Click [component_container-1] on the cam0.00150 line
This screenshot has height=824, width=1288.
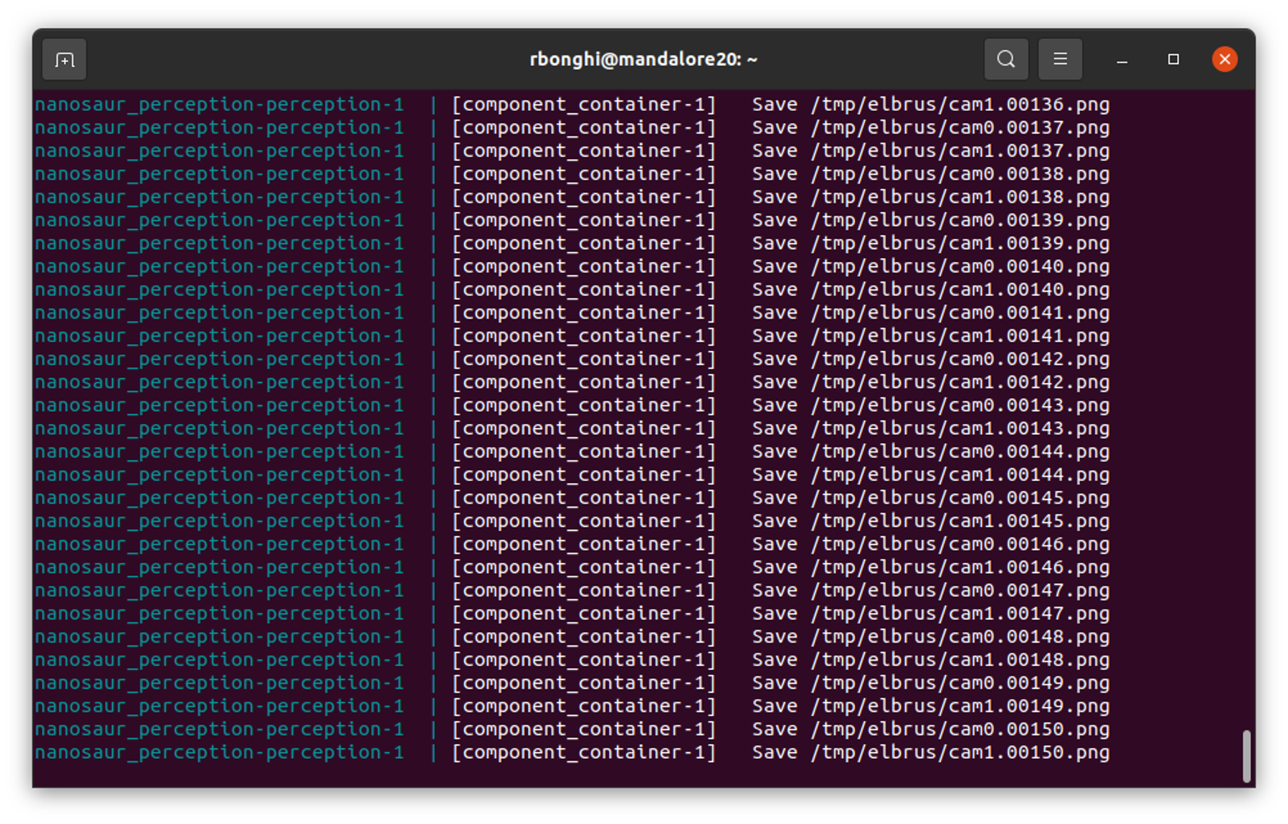[584, 730]
